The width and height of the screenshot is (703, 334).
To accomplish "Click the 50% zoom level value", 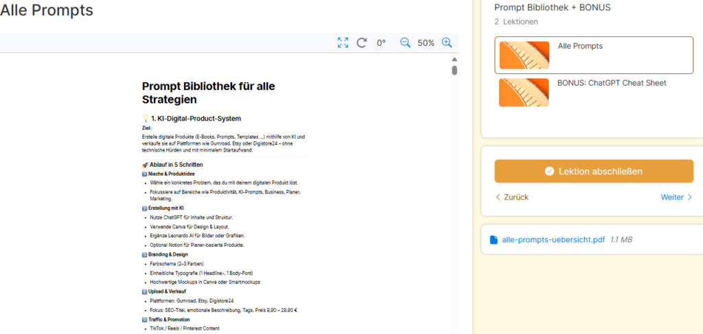I will [426, 43].
